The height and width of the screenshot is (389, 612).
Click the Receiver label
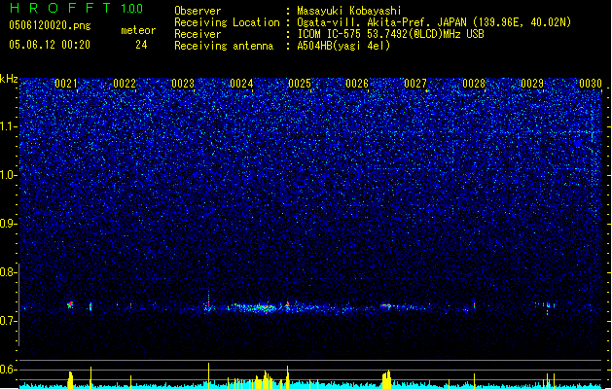(198, 34)
